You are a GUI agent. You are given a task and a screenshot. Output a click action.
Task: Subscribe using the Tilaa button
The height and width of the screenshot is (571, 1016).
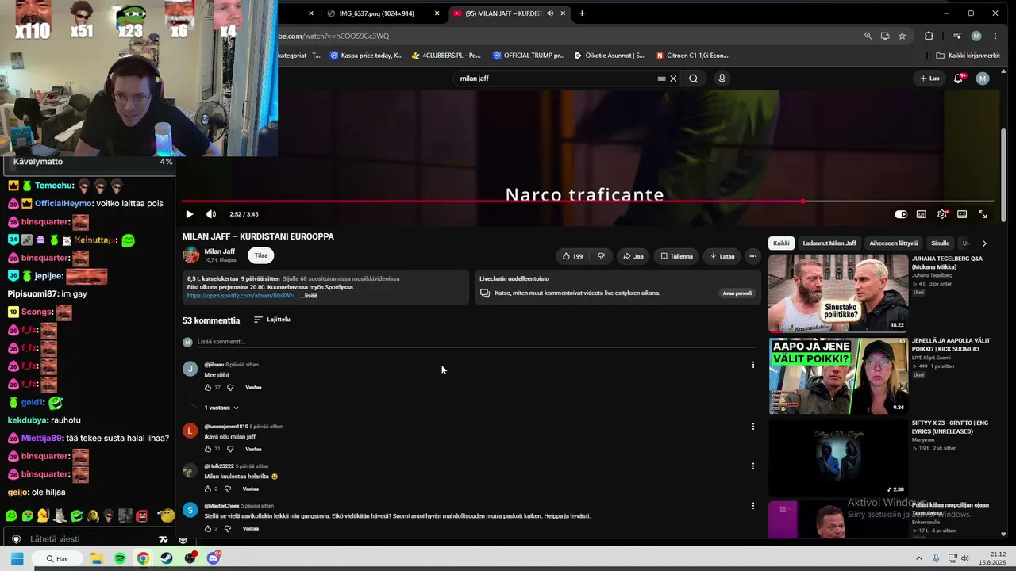pyautogui.click(x=261, y=255)
